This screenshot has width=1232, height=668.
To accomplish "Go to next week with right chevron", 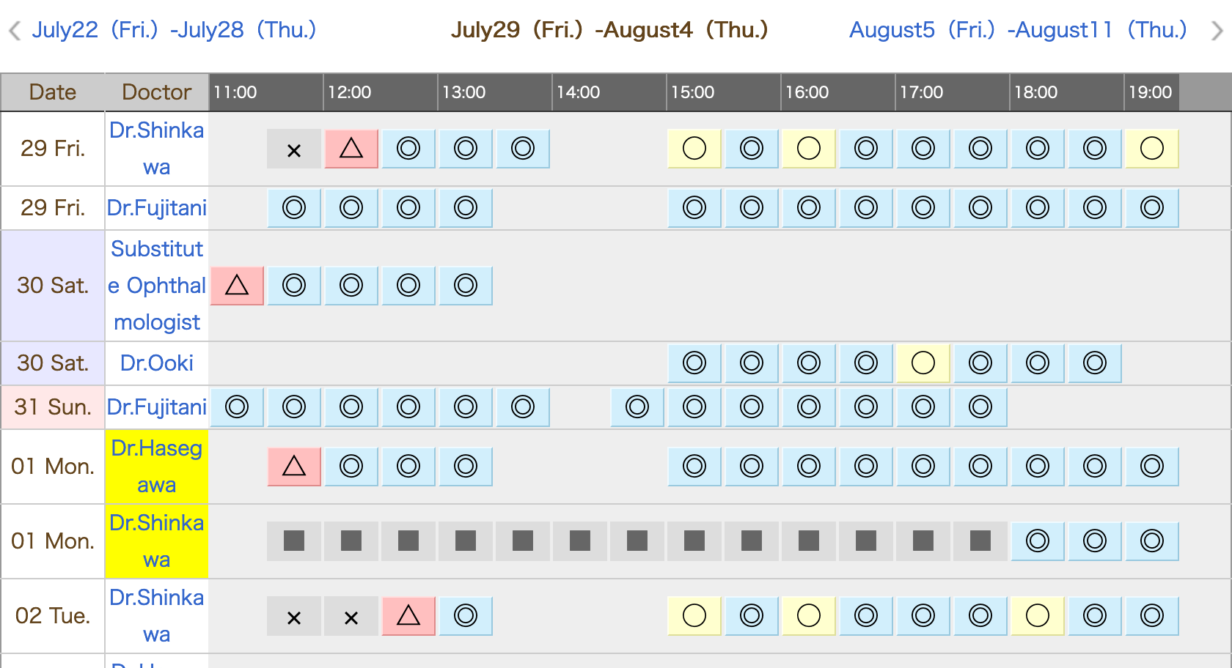I will [1216, 31].
